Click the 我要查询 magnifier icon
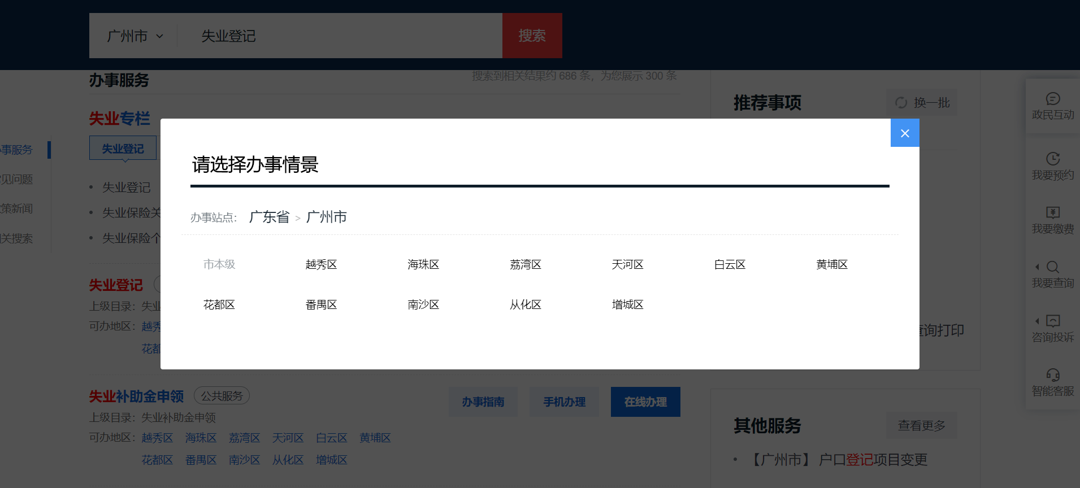This screenshot has height=488, width=1080. pos(1052,267)
